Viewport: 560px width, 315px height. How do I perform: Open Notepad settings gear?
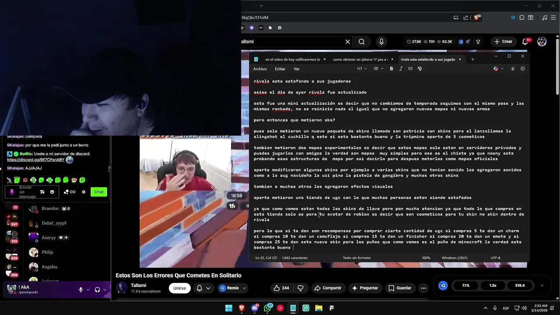click(522, 69)
